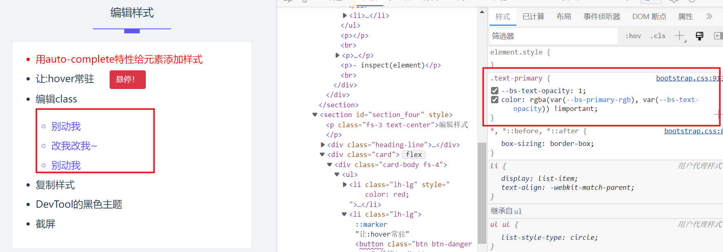Image resolution: width=723 pixels, height=252 pixels.
Task: Collapse the card-body fs-4 div
Action: click(330, 165)
